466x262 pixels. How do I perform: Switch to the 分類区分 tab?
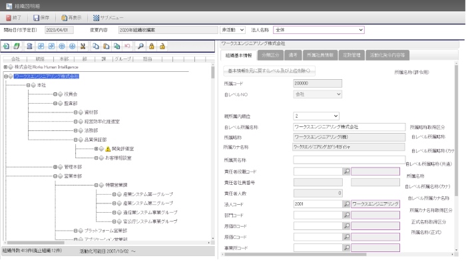[270, 55]
